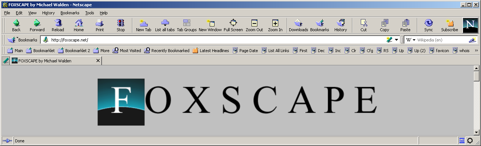Print the page using Print icon

[x=100, y=25]
